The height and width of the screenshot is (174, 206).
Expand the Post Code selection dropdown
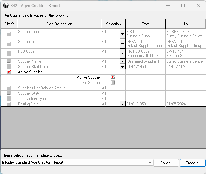[x=122, y=54]
